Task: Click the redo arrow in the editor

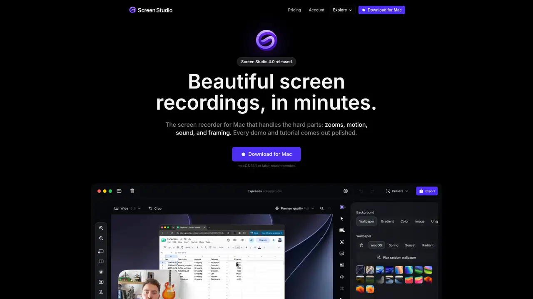Action: tap(372, 191)
